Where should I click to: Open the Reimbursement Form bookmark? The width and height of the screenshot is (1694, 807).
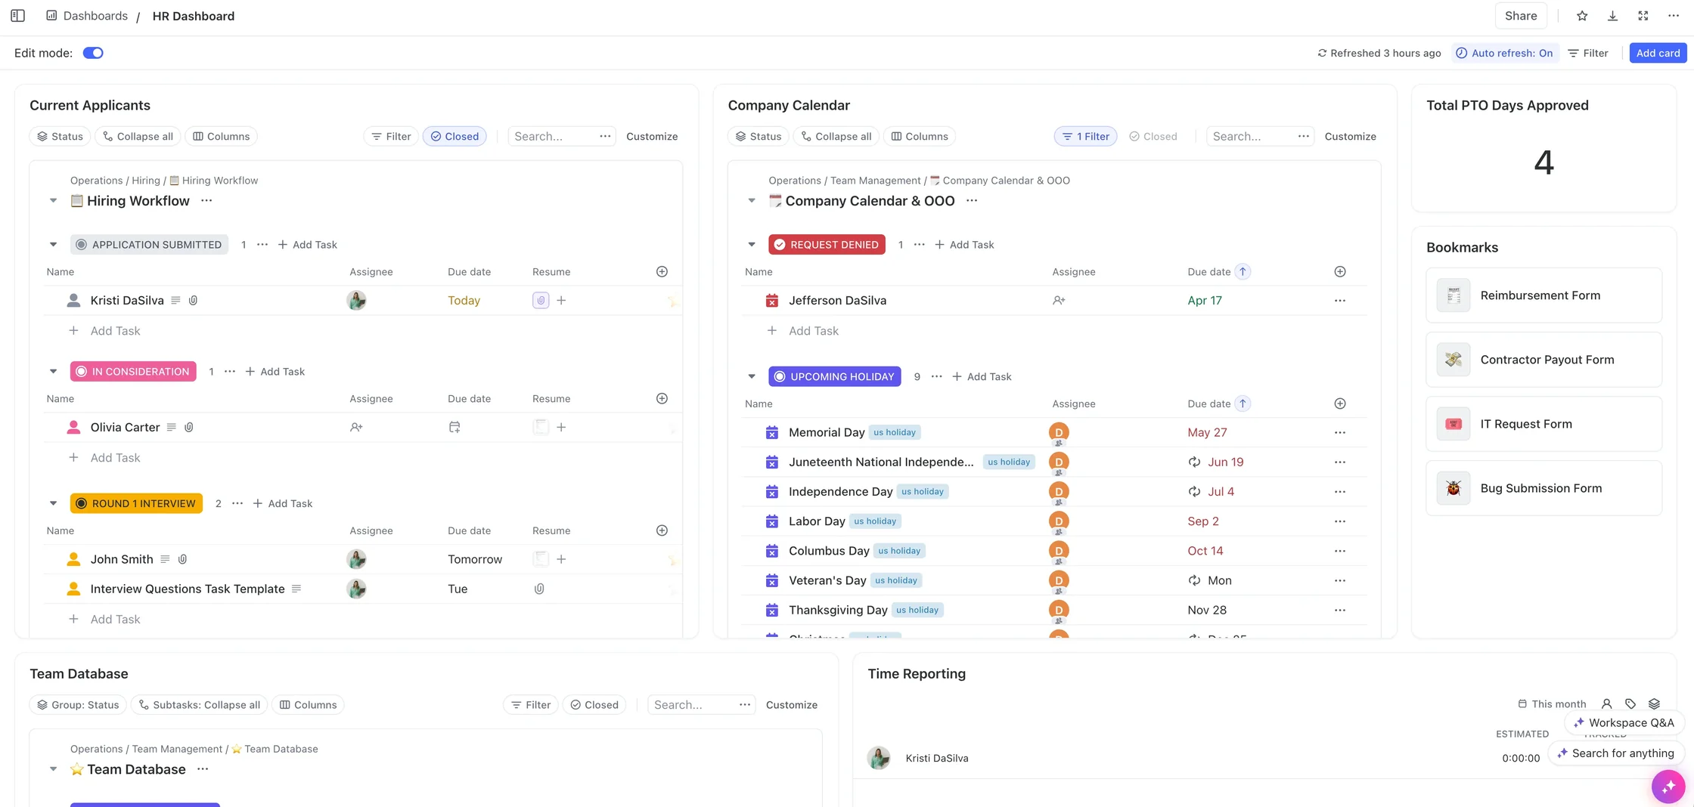coord(1544,295)
